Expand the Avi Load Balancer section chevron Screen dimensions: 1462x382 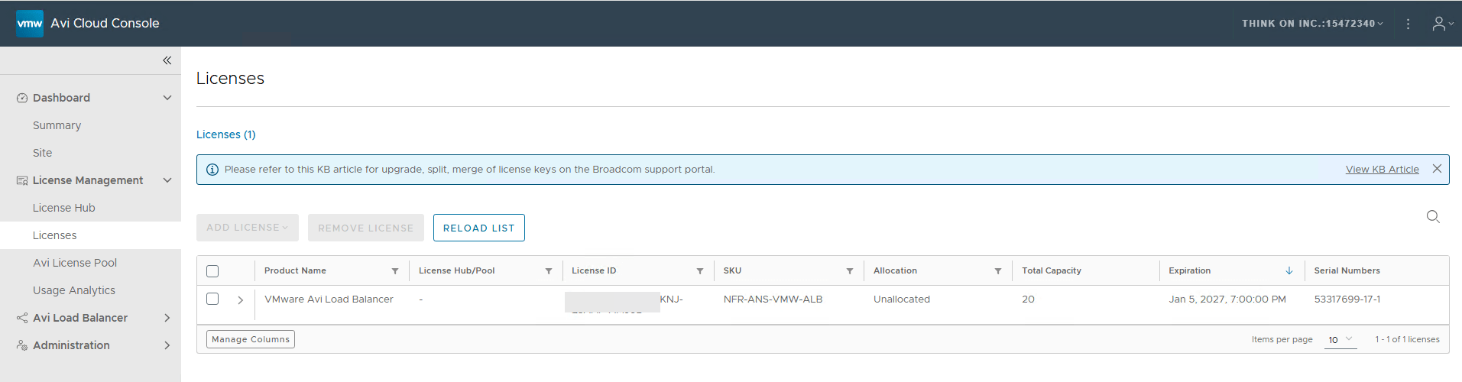click(167, 318)
